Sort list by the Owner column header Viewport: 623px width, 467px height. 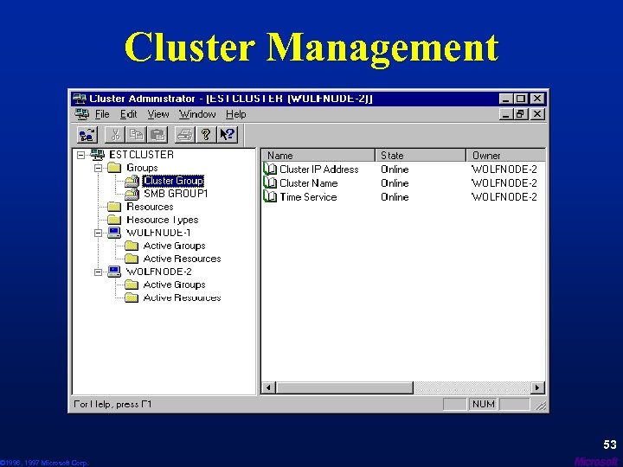pyautogui.click(x=506, y=156)
